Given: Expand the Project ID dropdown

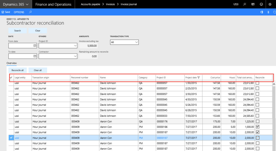Looking at the screenshot, I should (x=75, y=46).
